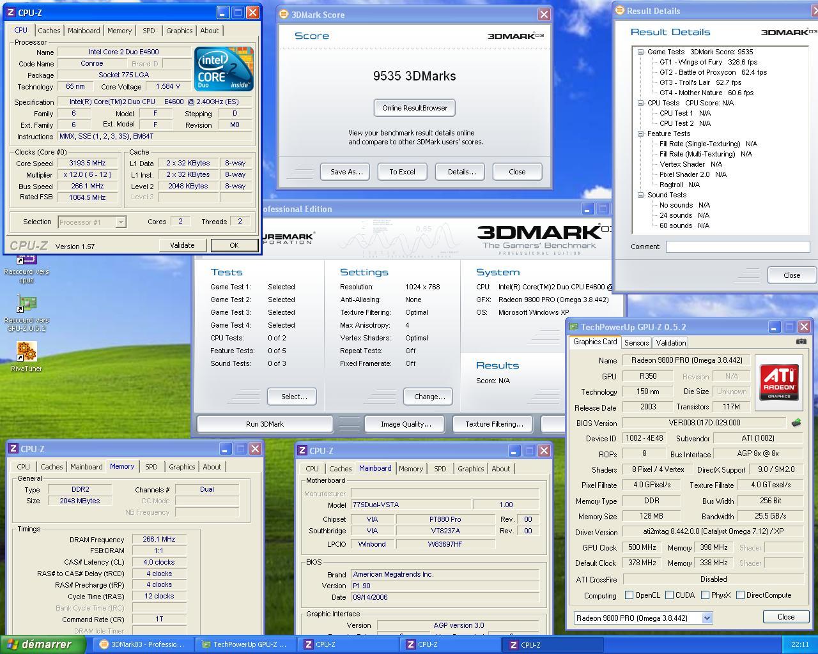Click the GPU-Z title bar icon

click(574, 326)
